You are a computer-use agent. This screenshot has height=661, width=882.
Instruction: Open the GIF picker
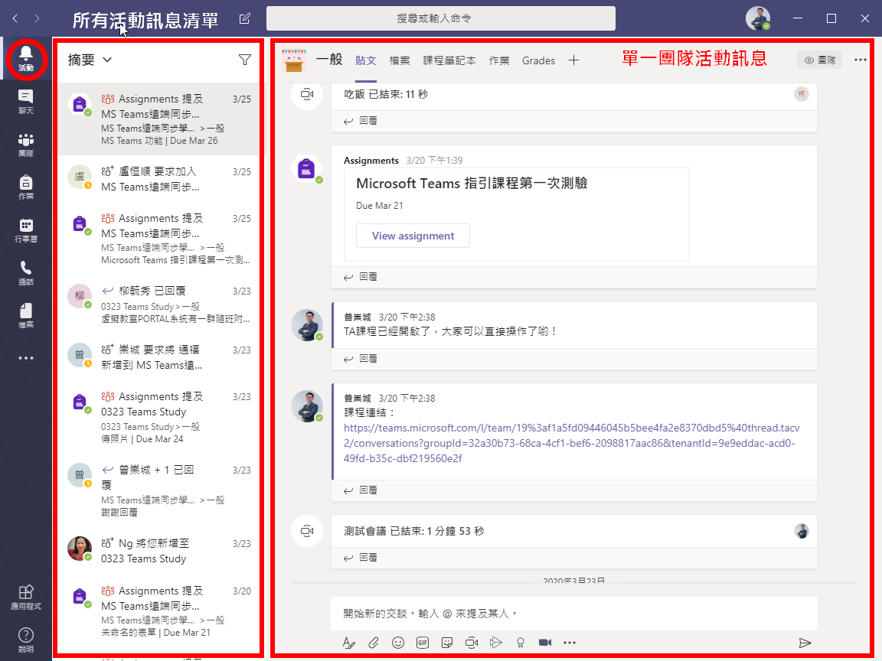[x=423, y=643]
